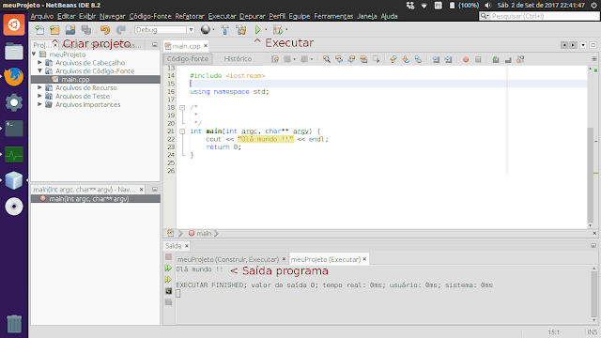Collapse the main function fold at line 21
This screenshot has width=601, height=338.
coord(182,131)
